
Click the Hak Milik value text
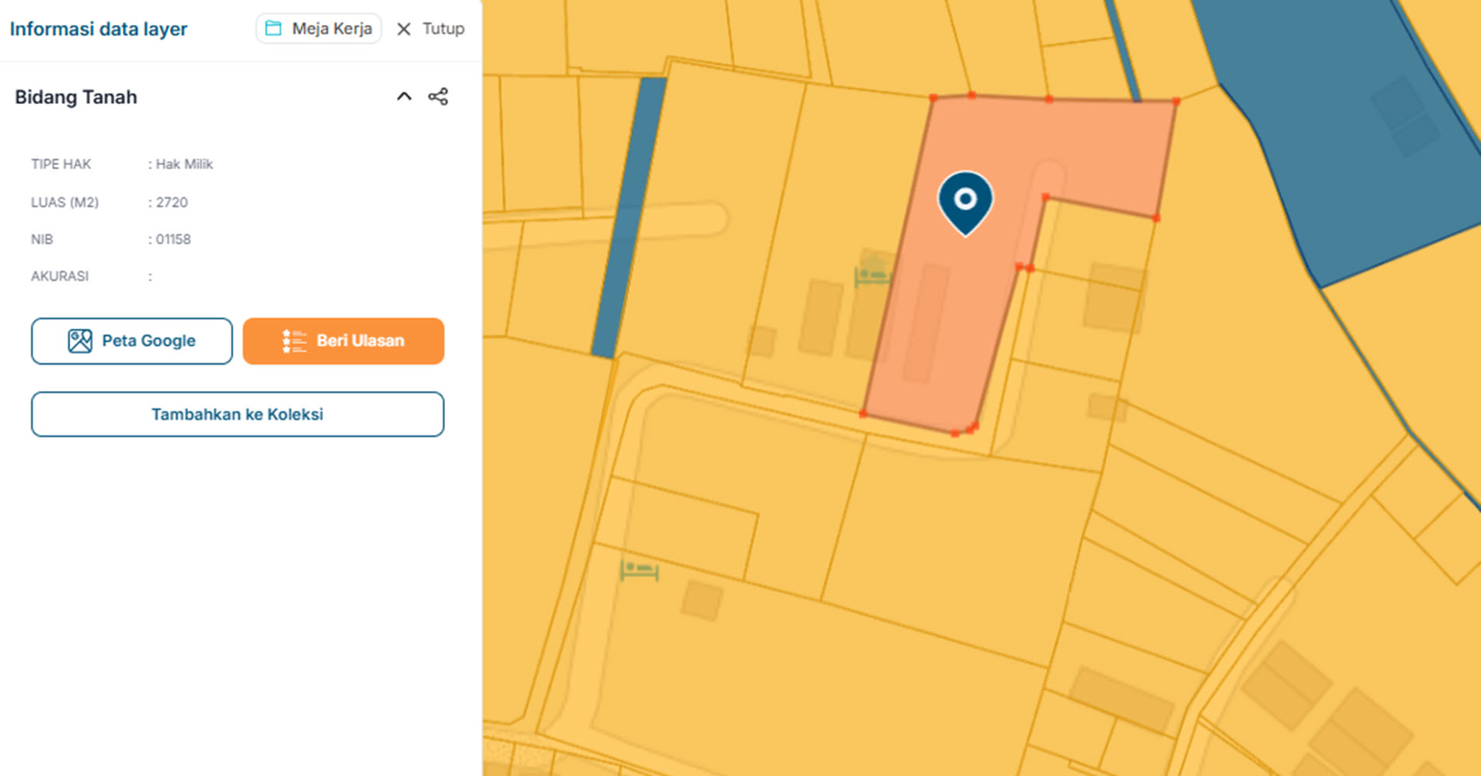(184, 164)
